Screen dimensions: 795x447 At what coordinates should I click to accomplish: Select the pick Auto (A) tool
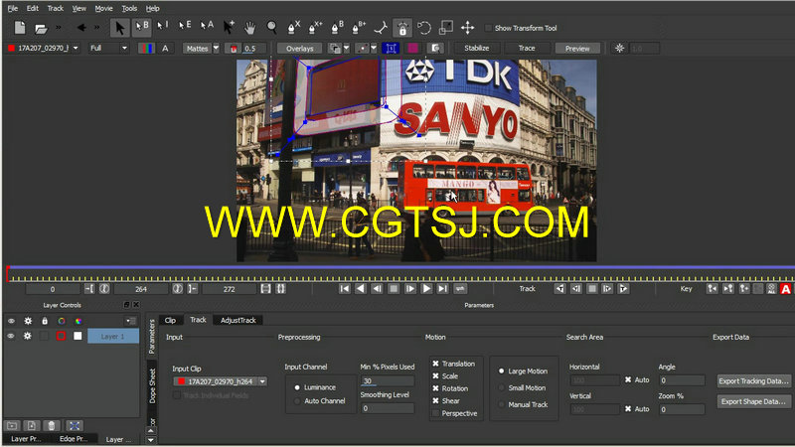[207, 26]
